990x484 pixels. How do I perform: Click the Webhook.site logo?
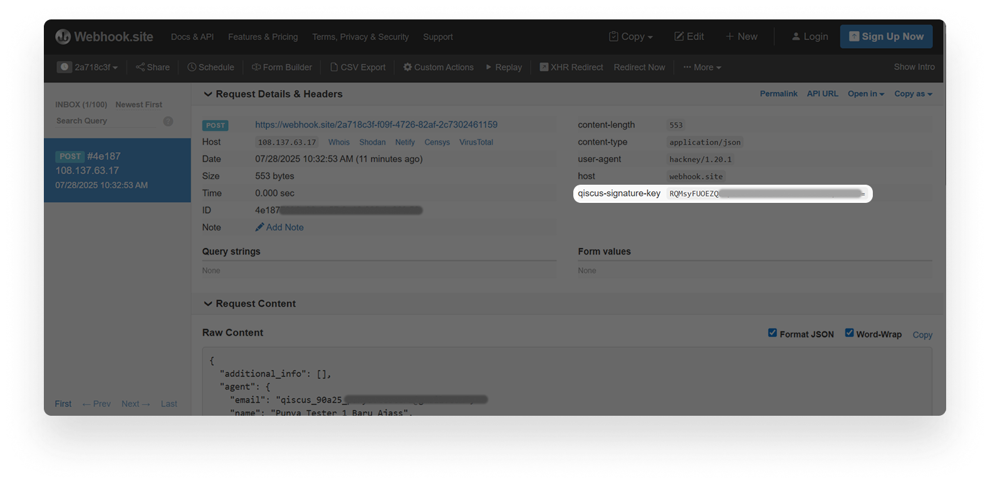(x=104, y=37)
